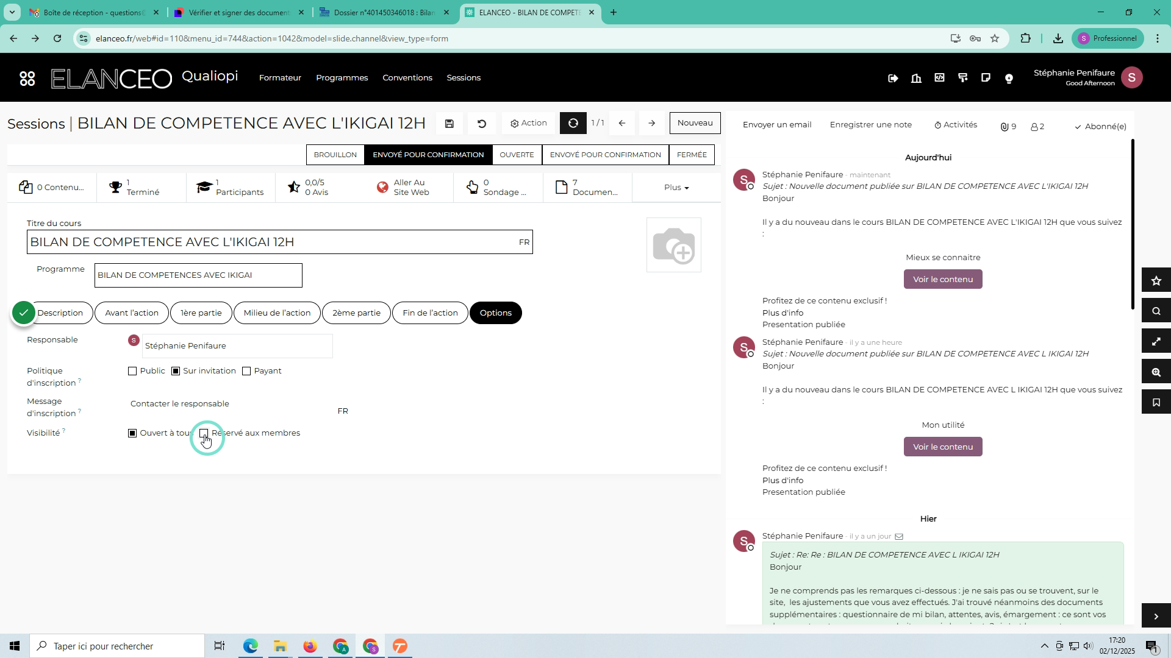
Task: Go to the previous record arrow
Action: pos(622,124)
